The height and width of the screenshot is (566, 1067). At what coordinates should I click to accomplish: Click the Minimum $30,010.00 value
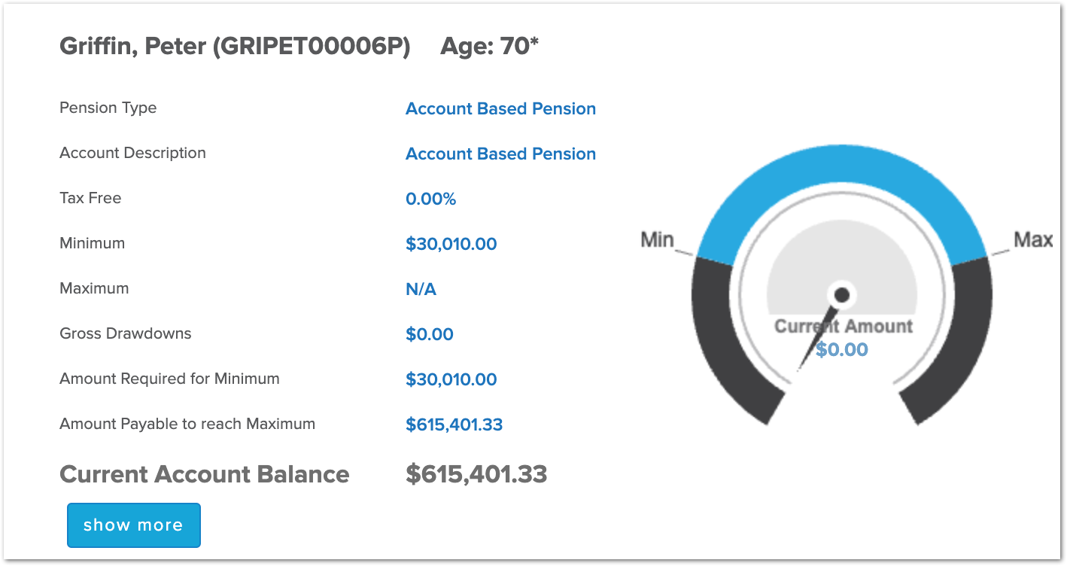(x=451, y=244)
